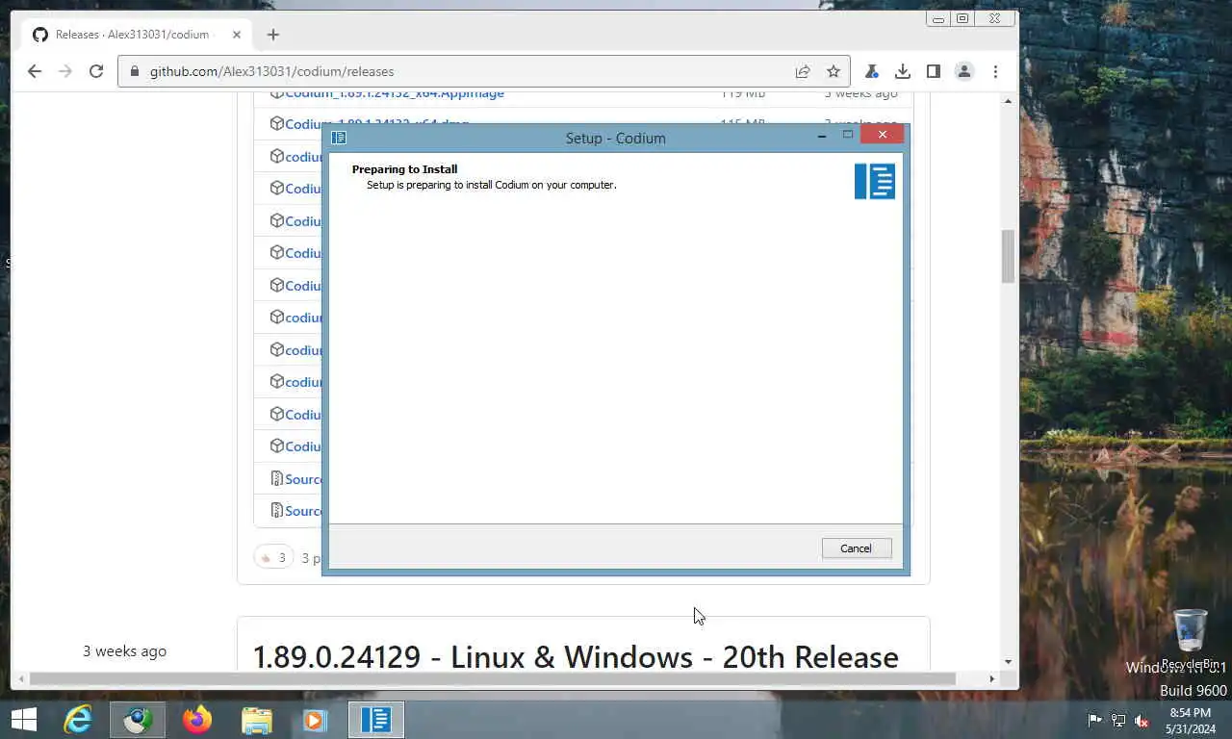Click the scroll down arrow in Chrome
Image resolution: width=1232 pixels, height=739 pixels.
tap(1008, 662)
